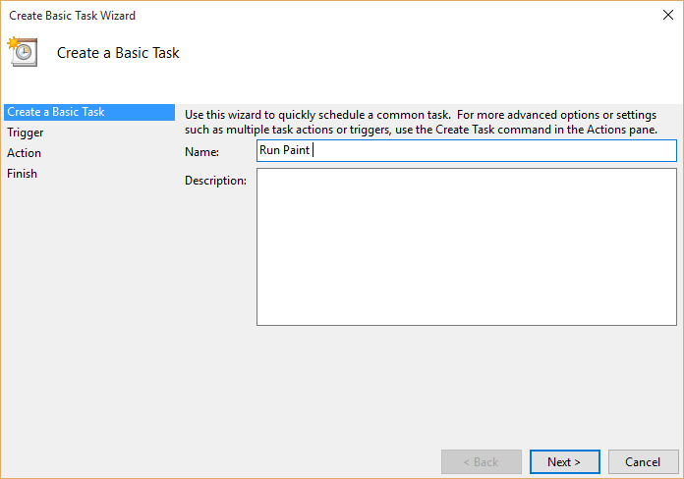Click the Description: label
The image size is (684, 479).
click(215, 181)
